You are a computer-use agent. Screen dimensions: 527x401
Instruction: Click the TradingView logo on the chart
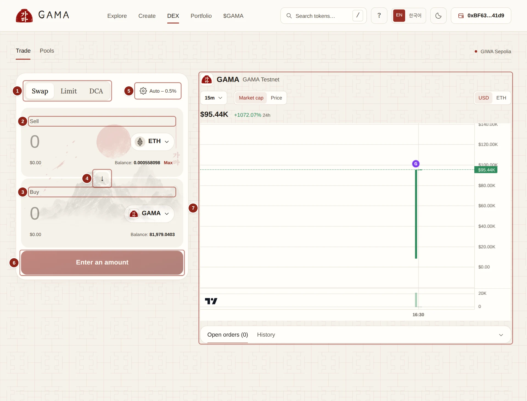pos(211,301)
